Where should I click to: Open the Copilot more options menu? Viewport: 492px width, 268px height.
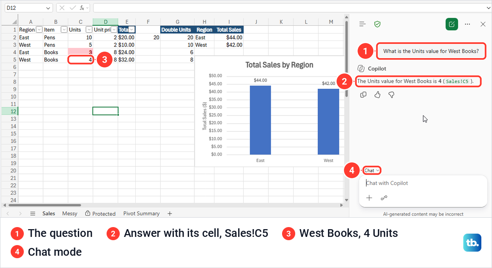(x=467, y=24)
